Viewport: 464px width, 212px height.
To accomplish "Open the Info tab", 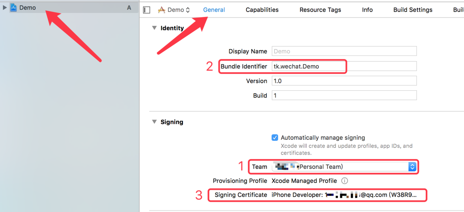I will tap(367, 10).
